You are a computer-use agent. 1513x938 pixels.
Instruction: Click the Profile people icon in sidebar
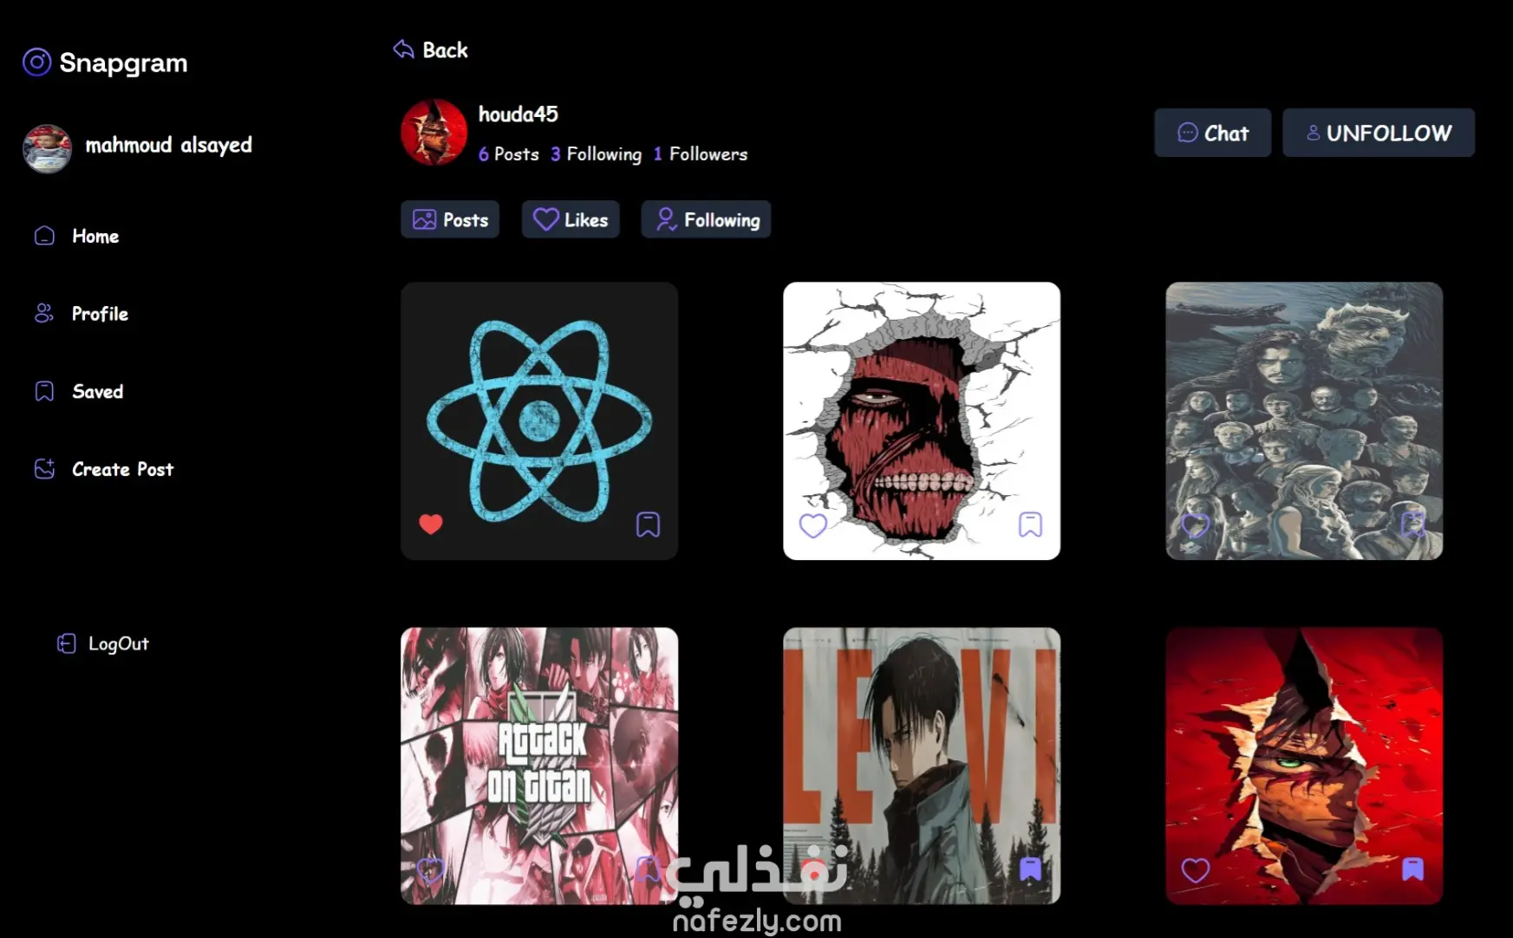click(x=43, y=314)
